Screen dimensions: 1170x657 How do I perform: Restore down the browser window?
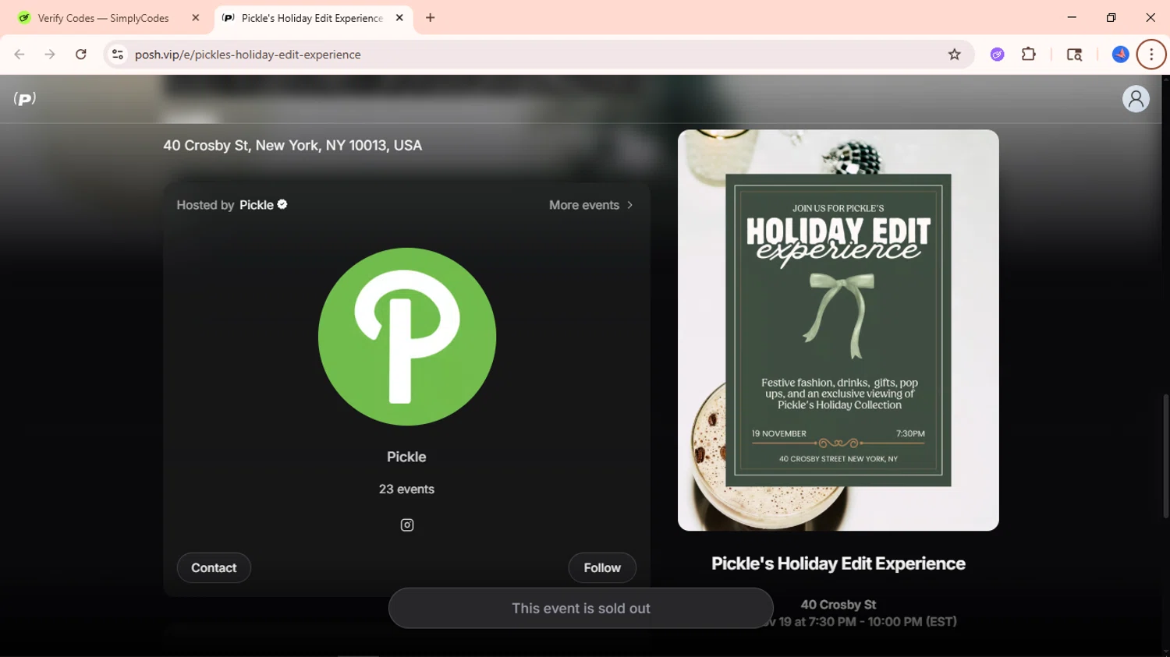tap(1111, 17)
